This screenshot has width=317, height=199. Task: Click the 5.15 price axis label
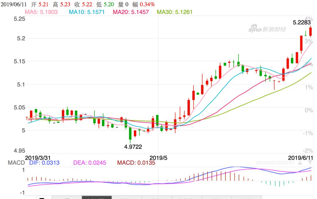click(x=19, y=61)
